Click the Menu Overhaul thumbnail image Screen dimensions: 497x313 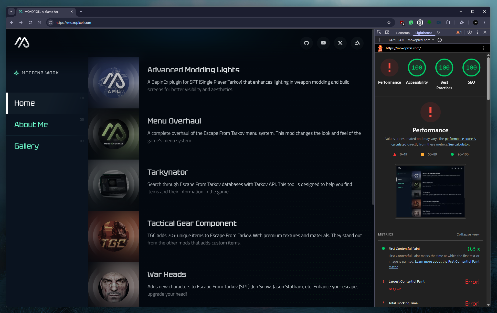tap(114, 134)
